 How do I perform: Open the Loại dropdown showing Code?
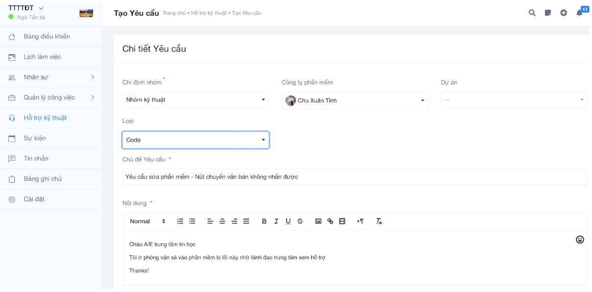pyautogui.click(x=195, y=140)
